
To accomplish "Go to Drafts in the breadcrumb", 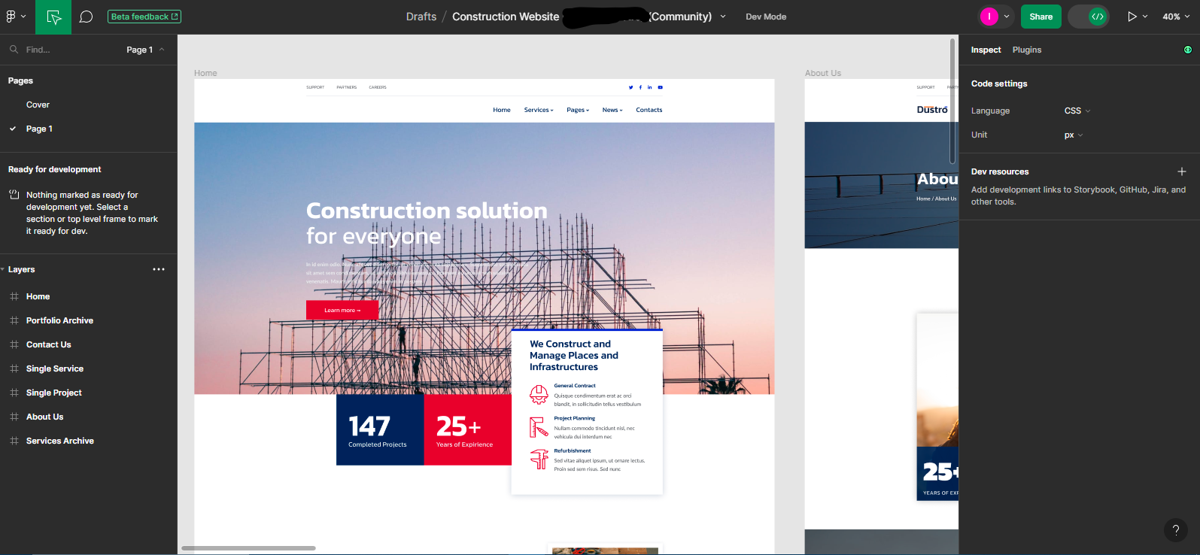I will pos(421,17).
